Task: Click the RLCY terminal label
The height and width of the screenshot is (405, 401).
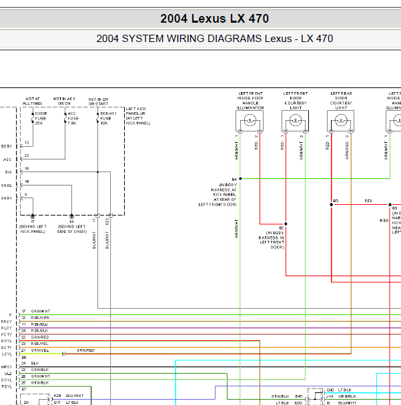Action: (7, 328)
